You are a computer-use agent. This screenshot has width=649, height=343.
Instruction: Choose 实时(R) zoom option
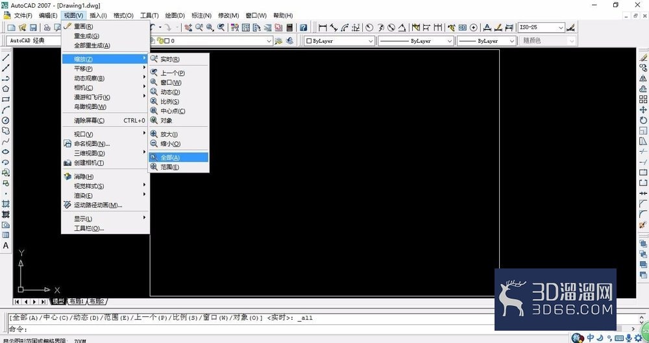tap(178, 59)
